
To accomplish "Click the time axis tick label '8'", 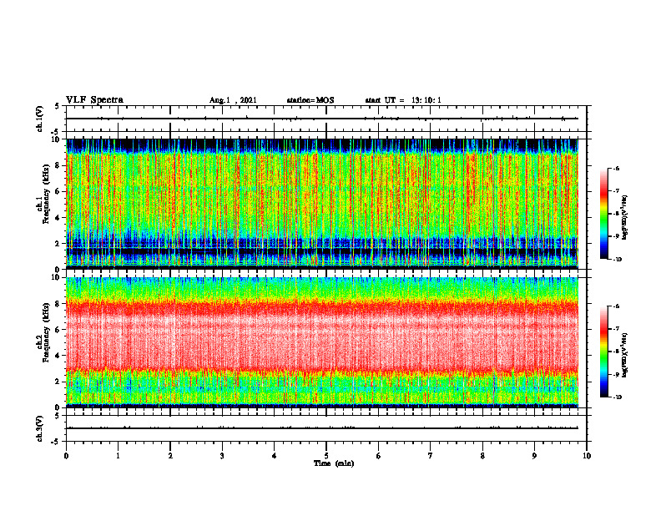I will (482, 456).
